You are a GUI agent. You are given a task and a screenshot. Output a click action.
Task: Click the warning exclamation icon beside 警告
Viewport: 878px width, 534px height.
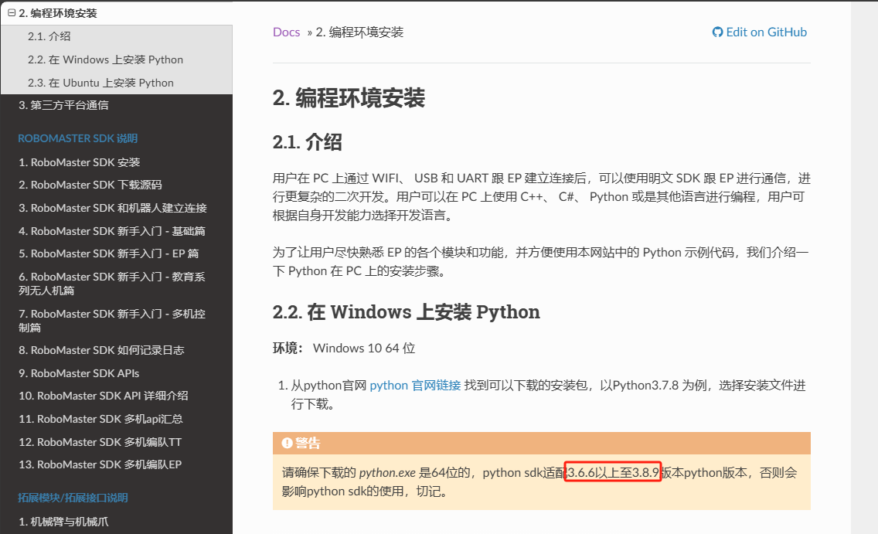coord(288,444)
